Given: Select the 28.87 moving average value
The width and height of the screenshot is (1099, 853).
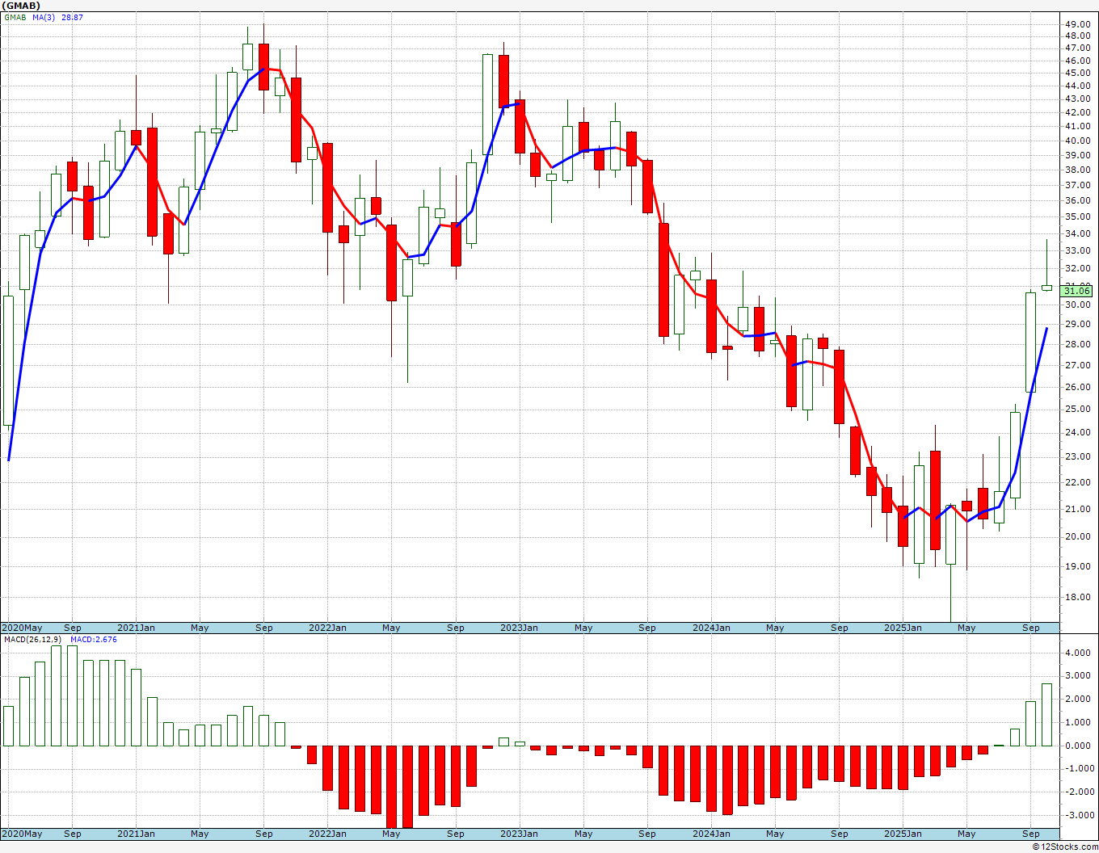Looking at the screenshot, I should pyautogui.click(x=73, y=17).
